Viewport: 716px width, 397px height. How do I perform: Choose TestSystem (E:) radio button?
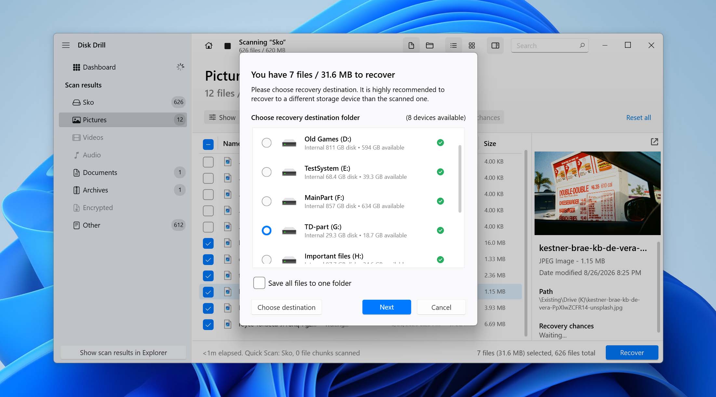coord(267,172)
